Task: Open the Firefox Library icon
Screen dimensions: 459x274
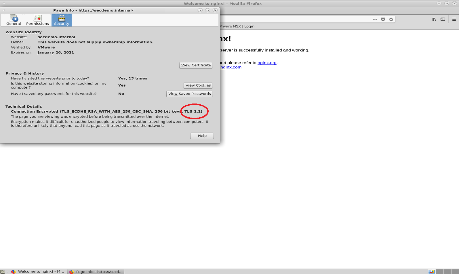Action: [x=434, y=19]
